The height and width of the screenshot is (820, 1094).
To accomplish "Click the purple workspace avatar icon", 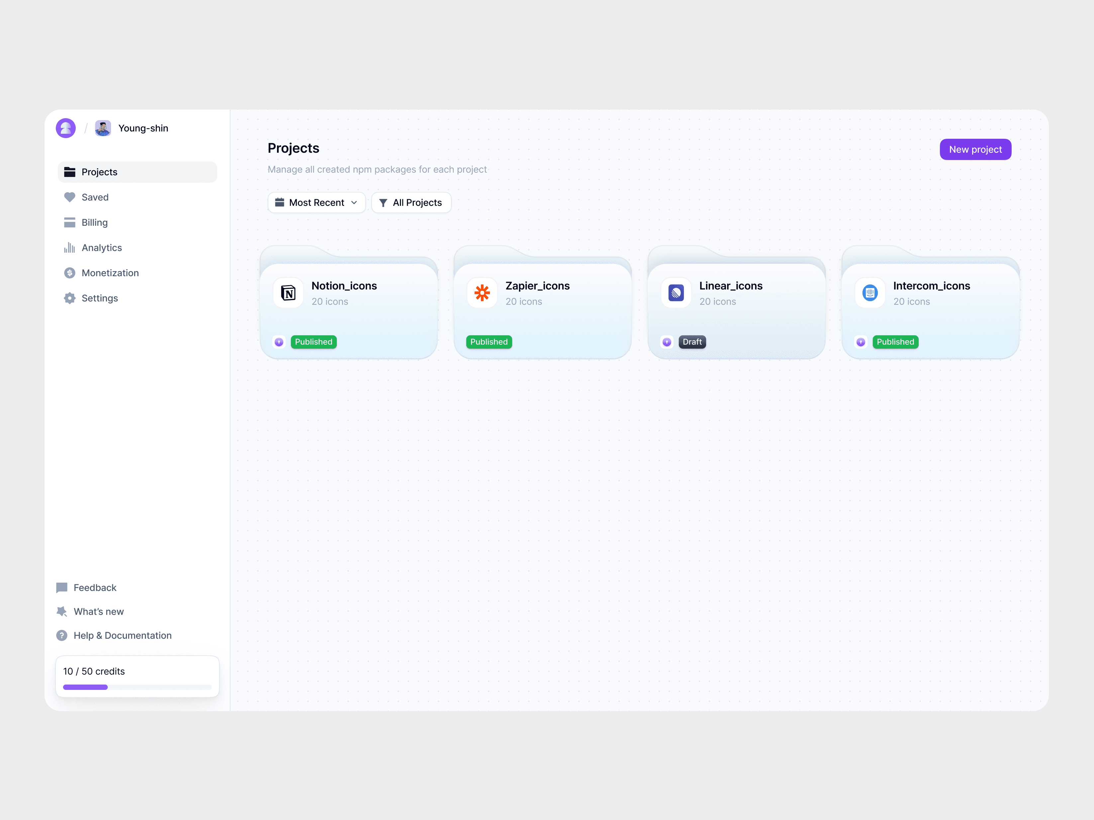I will coord(66,128).
